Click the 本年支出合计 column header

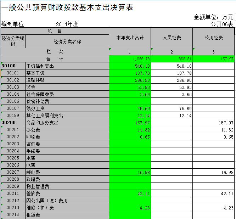130,38
